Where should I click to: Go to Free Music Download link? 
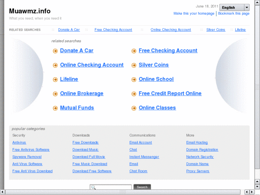tap(90, 164)
